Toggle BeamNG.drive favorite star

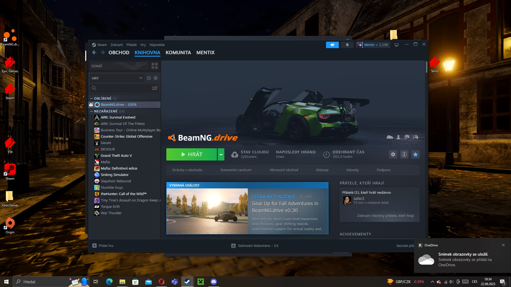415,154
